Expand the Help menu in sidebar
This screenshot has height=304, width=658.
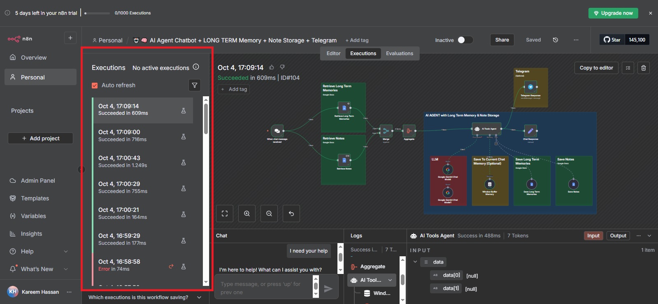[66, 251]
